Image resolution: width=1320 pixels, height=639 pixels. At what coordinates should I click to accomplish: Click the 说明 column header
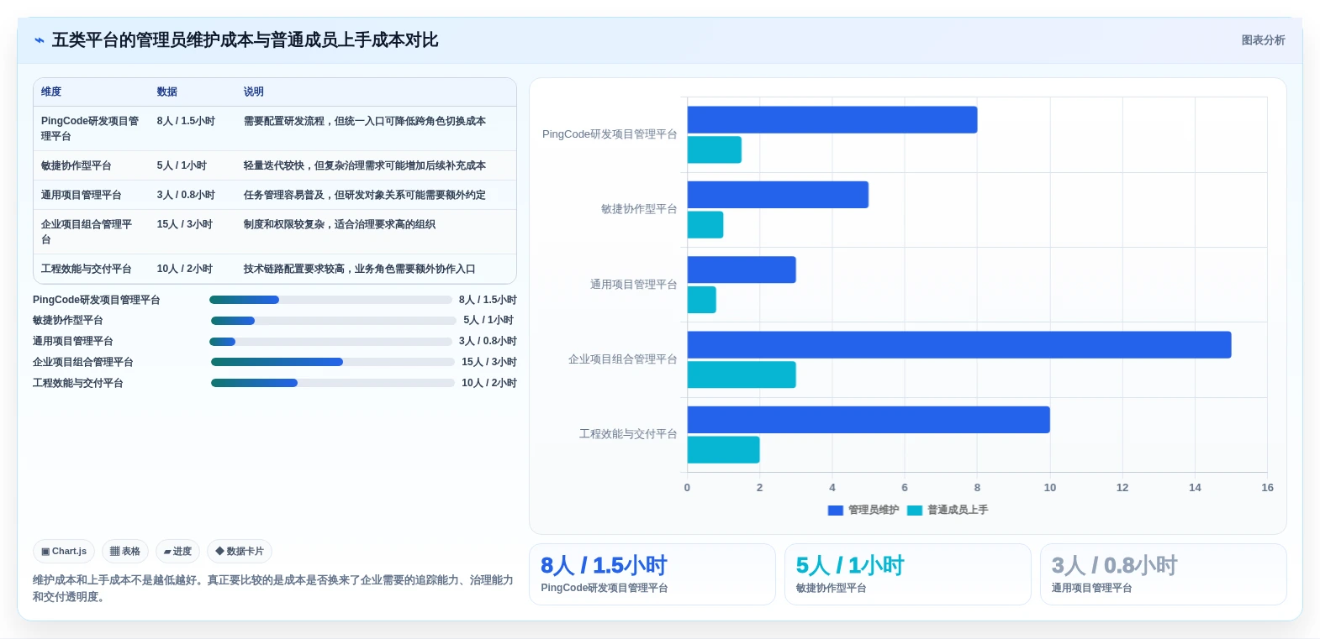tap(254, 92)
